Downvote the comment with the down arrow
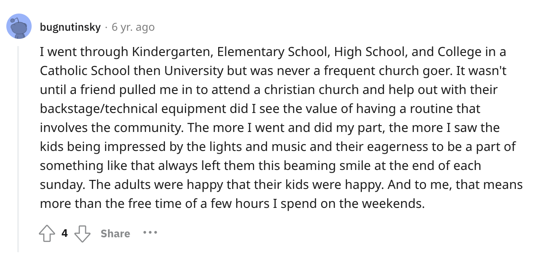 82,233
